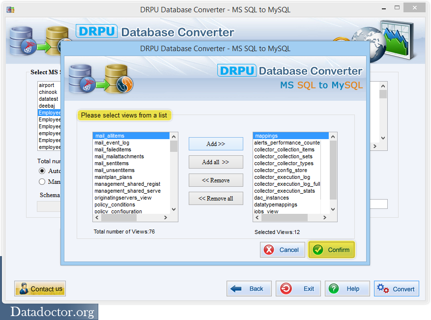Screen dimensions: 431x320
Task: Select collector_config_store in selected list
Action: (x=287, y=170)
